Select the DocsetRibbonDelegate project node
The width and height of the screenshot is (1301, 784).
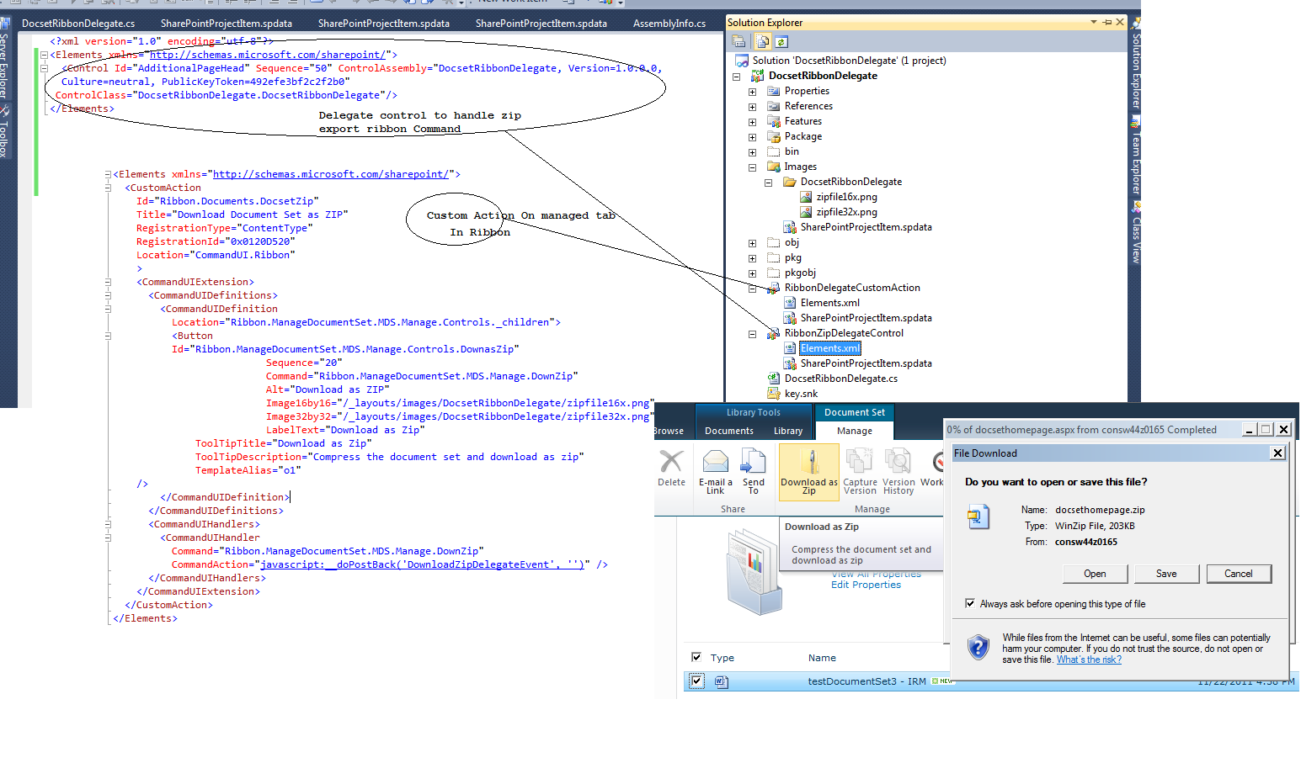pos(822,76)
